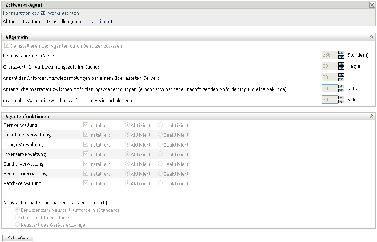Image resolution: width=377 pixels, height=242 pixels.
Task: Choose Neustart des Geräts erzwingen option
Action: pos(17,224)
